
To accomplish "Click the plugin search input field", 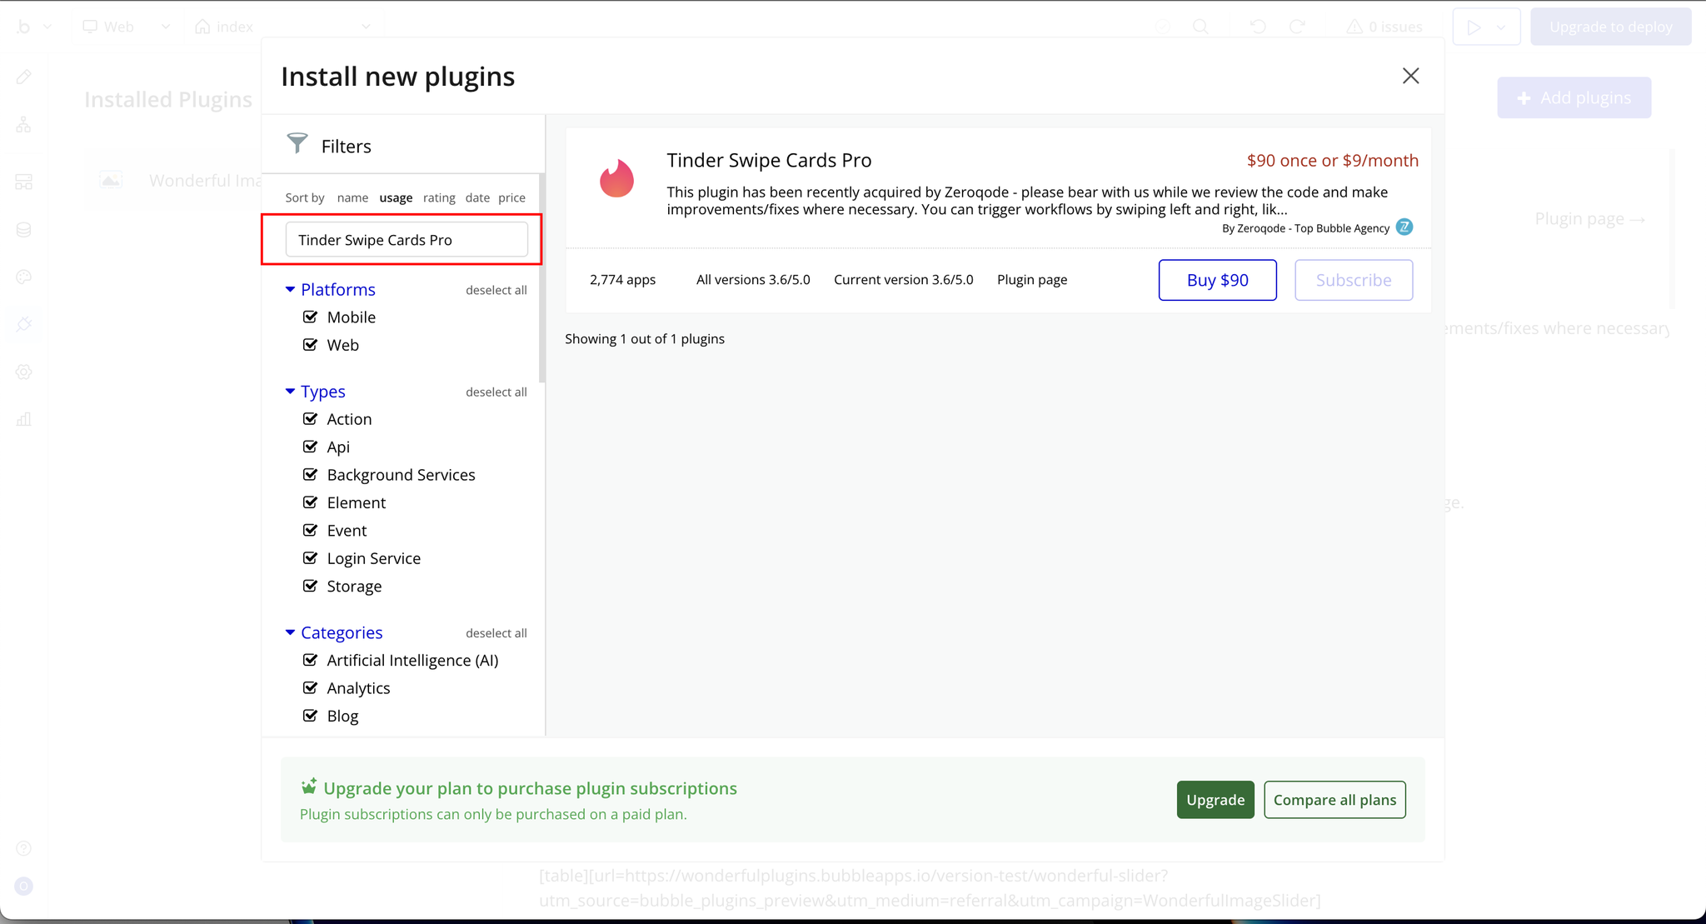I will tap(407, 240).
